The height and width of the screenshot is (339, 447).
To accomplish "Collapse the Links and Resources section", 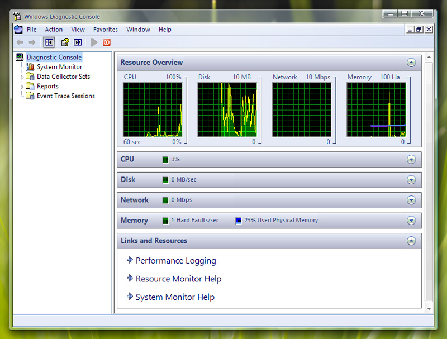I will click(x=411, y=241).
